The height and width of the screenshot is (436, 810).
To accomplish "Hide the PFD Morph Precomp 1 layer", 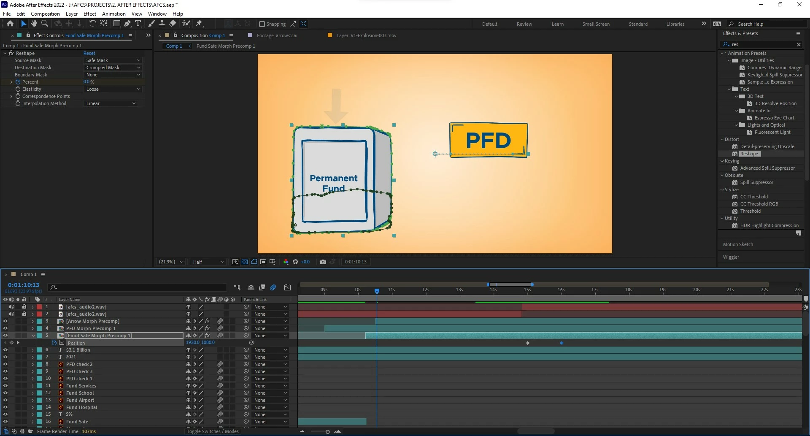I will click(x=5, y=328).
